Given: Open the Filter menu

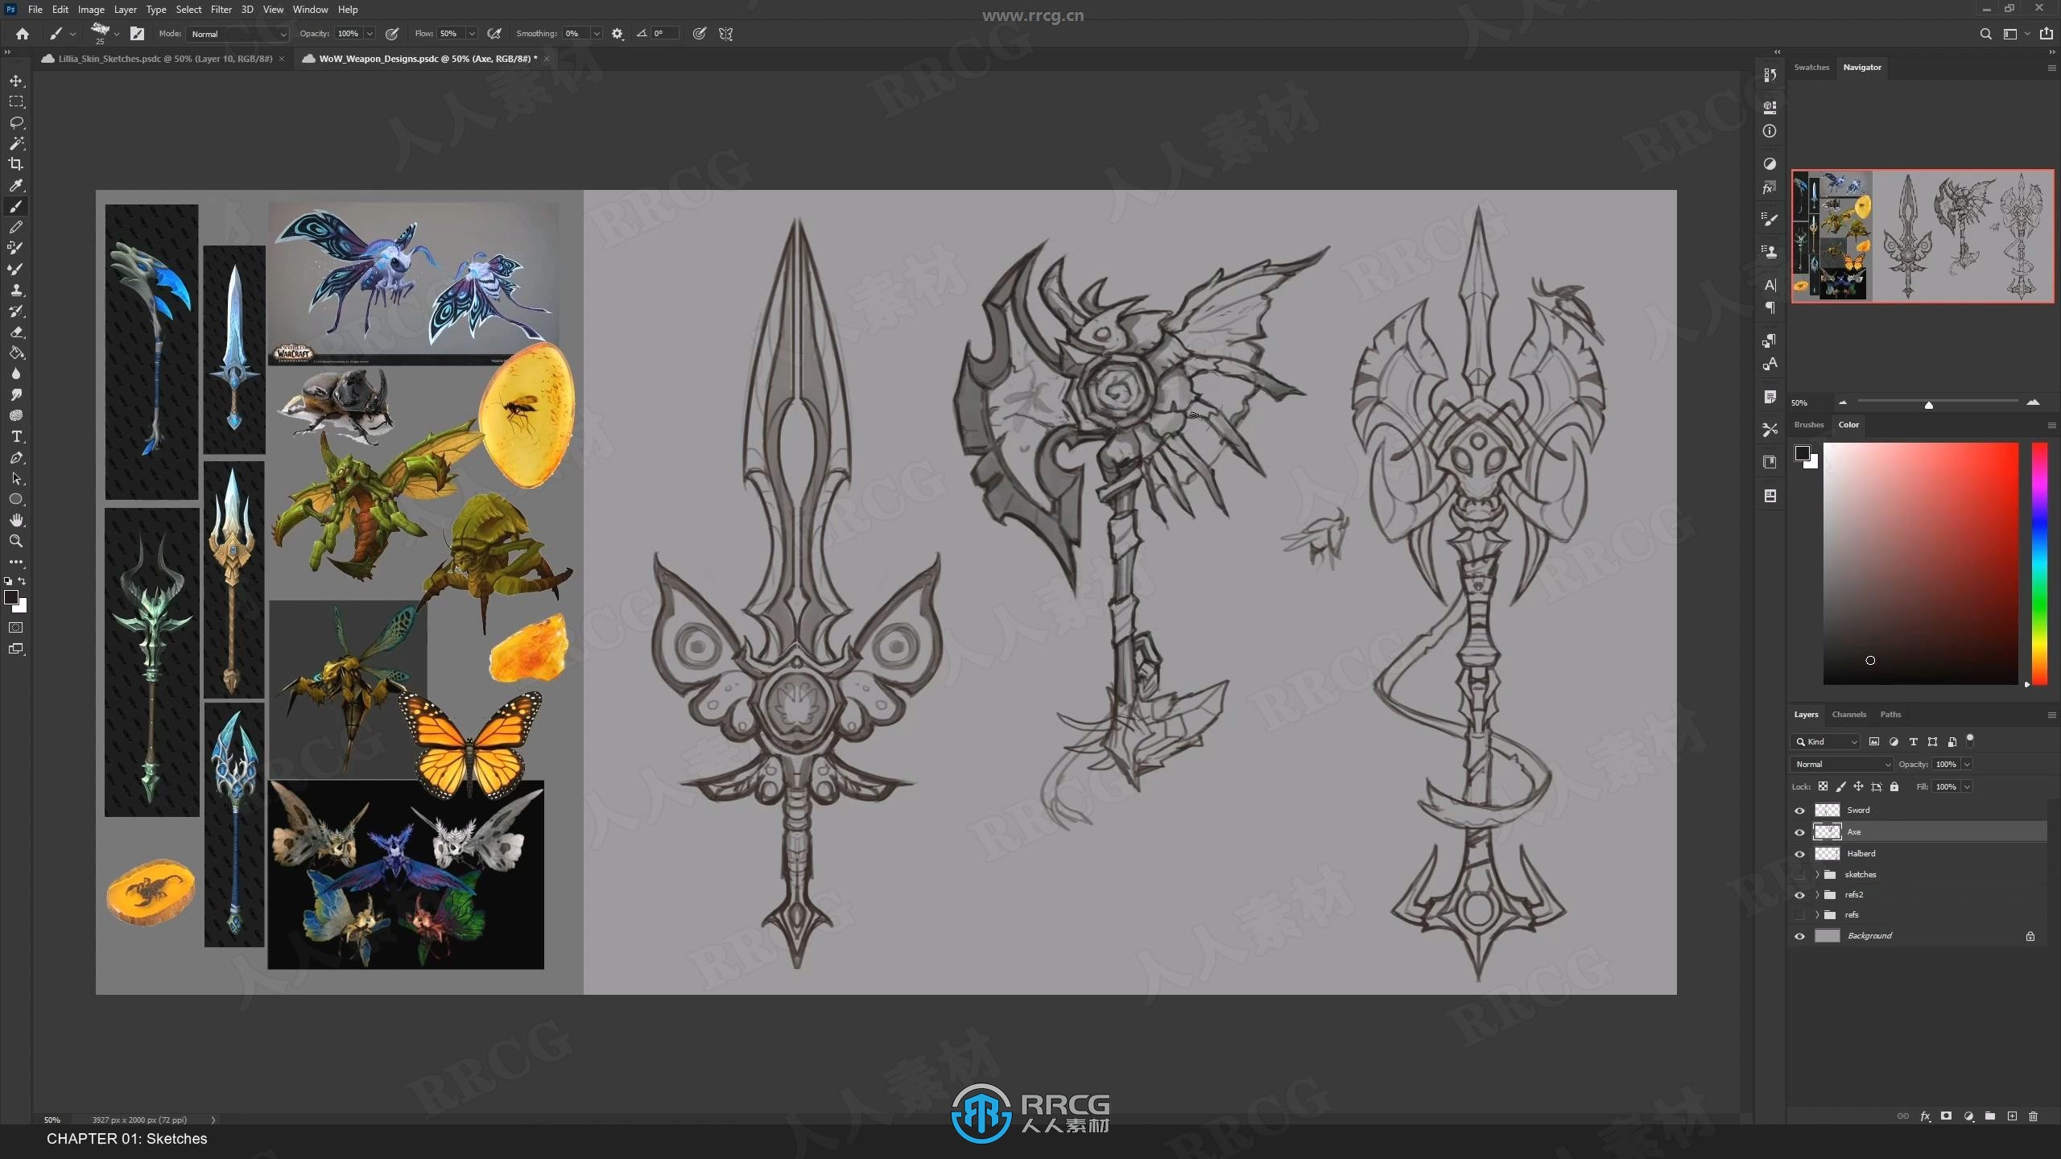Looking at the screenshot, I should 221,10.
